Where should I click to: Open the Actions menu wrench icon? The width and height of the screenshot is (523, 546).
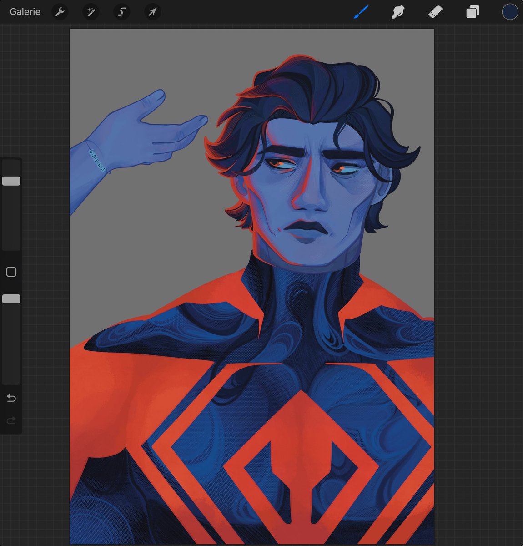[x=60, y=12]
